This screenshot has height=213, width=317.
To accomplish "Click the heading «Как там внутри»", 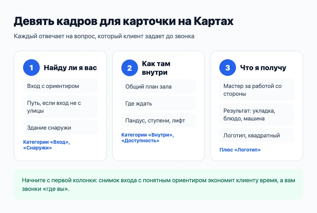I will (x=156, y=68).
